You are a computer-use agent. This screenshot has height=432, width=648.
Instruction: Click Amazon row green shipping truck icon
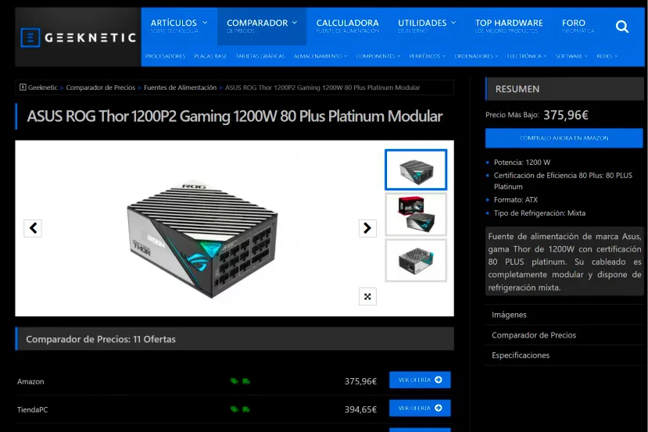(x=246, y=381)
